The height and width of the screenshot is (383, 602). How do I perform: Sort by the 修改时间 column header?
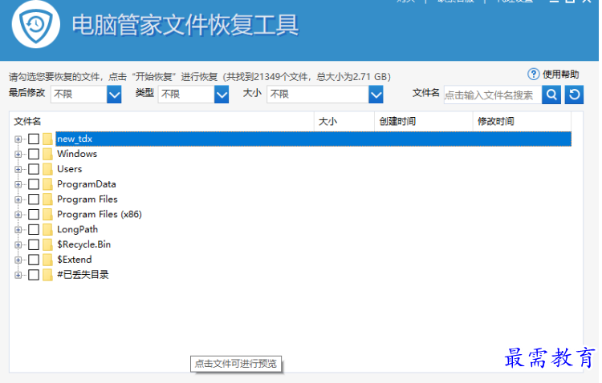(x=523, y=122)
